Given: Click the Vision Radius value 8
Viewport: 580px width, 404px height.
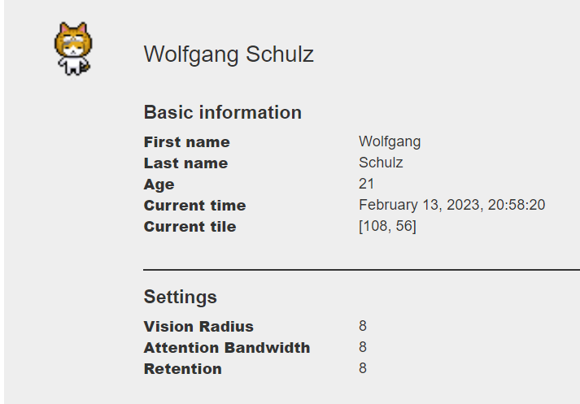Looking at the screenshot, I should pyautogui.click(x=363, y=326).
